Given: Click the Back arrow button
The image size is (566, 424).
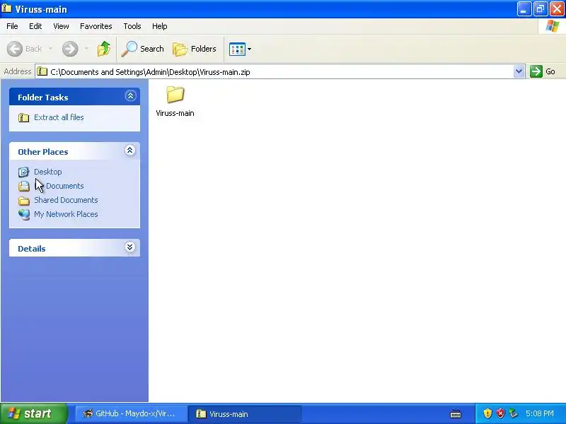Looking at the screenshot, I should tap(25, 49).
